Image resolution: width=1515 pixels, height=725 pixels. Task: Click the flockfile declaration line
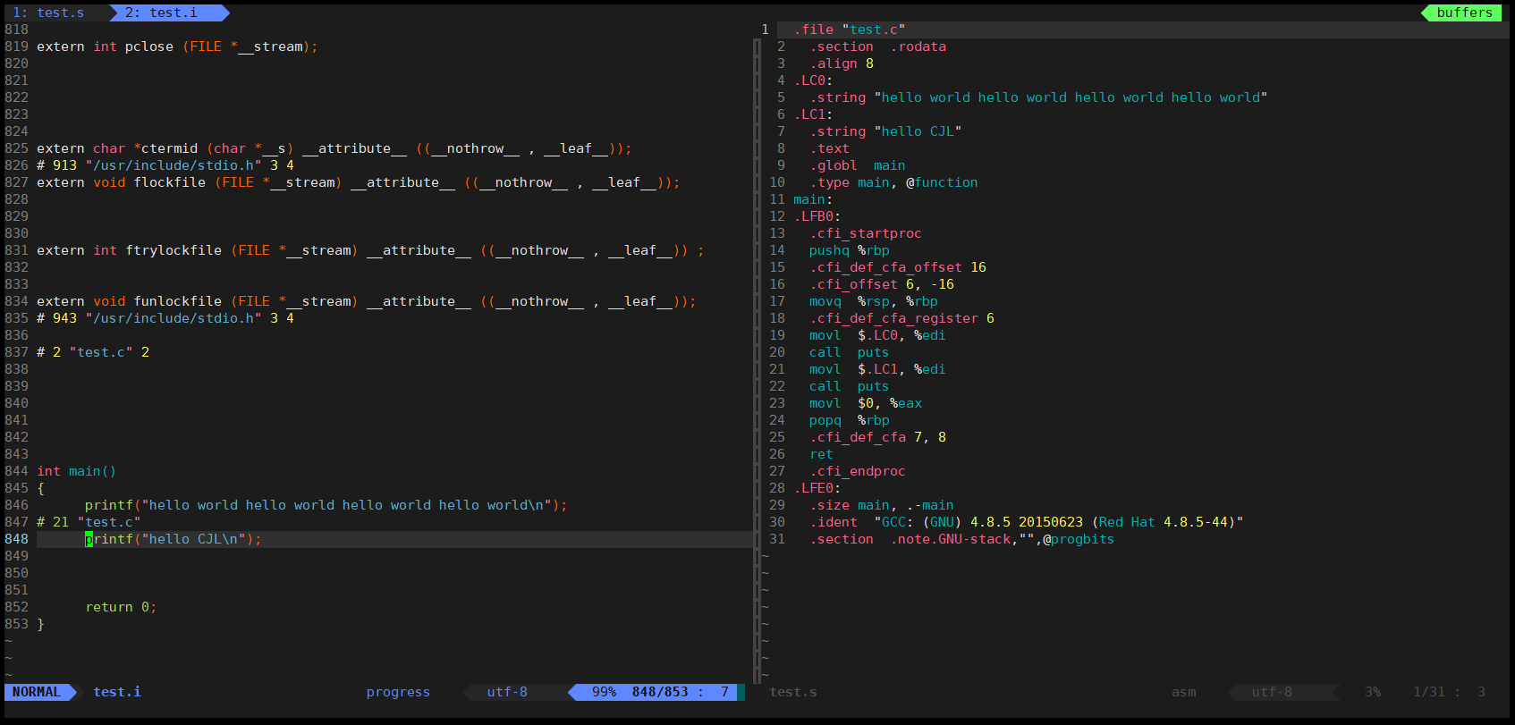click(x=359, y=182)
